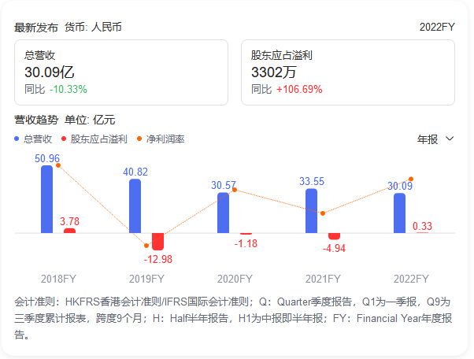
Task: Toggle the 净利润率 legend series
Action: pos(165,139)
